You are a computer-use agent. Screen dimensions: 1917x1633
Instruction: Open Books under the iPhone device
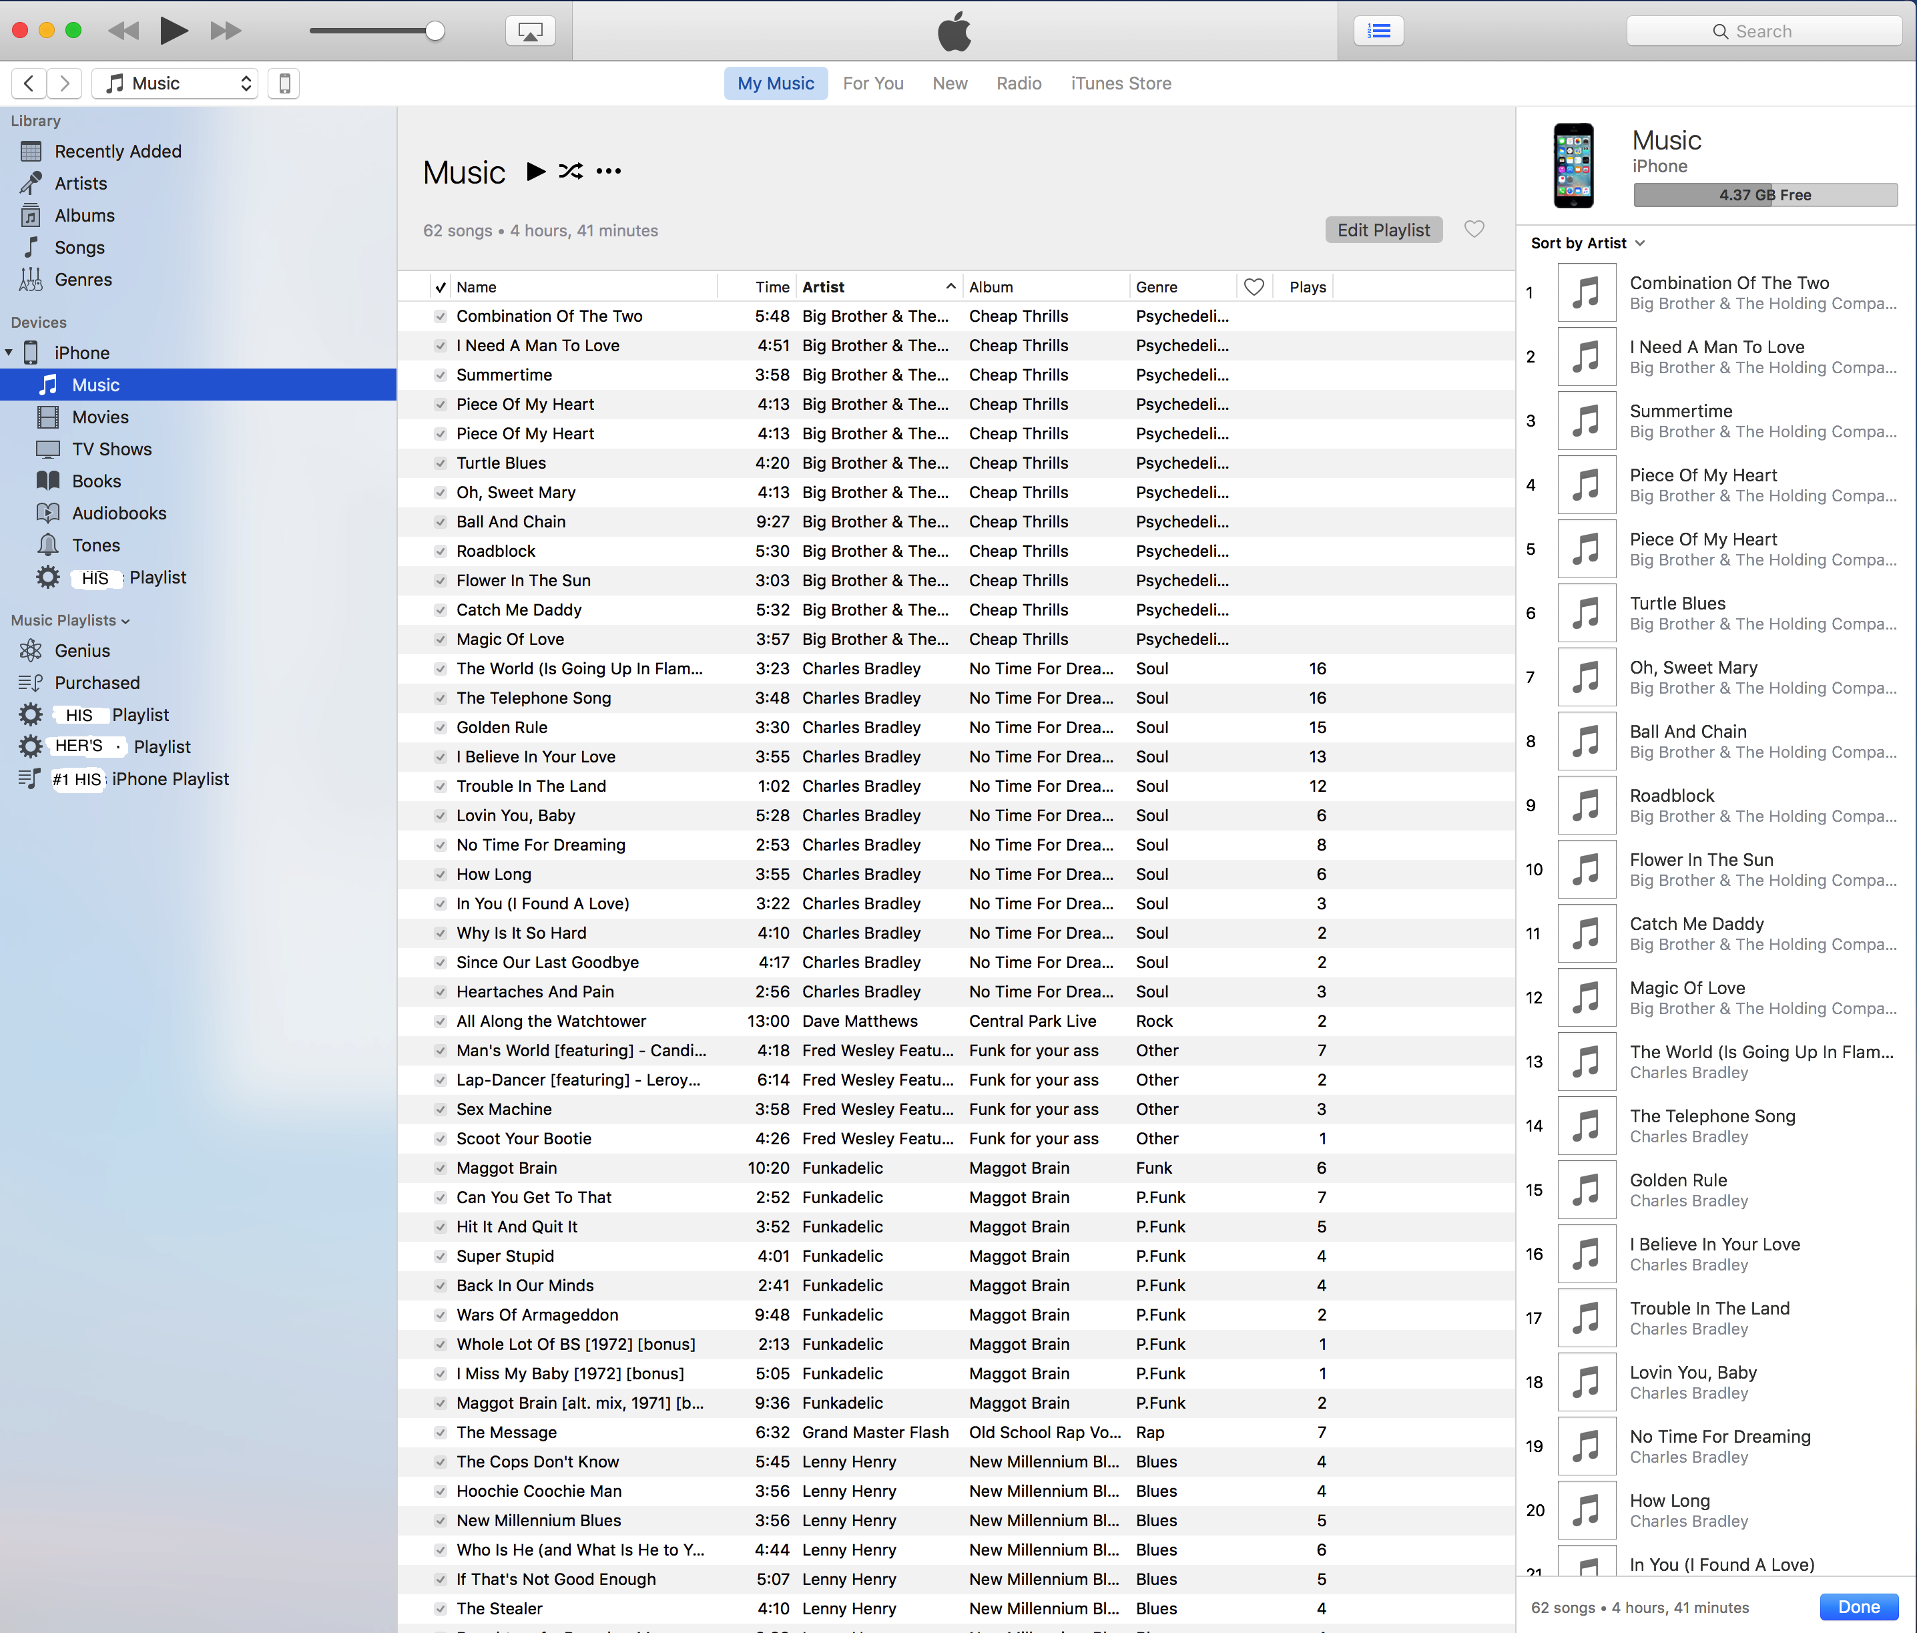(x=96, y=481)
